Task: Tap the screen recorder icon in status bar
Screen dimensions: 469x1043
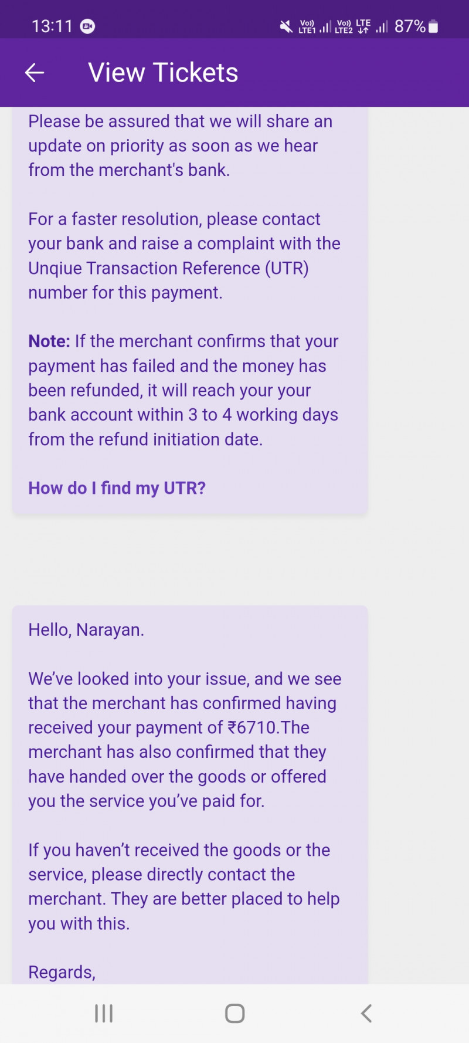Action: pyautogui.click(x=88, y=26)
